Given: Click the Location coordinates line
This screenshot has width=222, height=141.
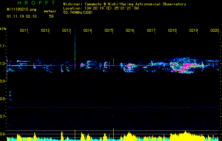Looking at the screenshot, I should 101,8.
